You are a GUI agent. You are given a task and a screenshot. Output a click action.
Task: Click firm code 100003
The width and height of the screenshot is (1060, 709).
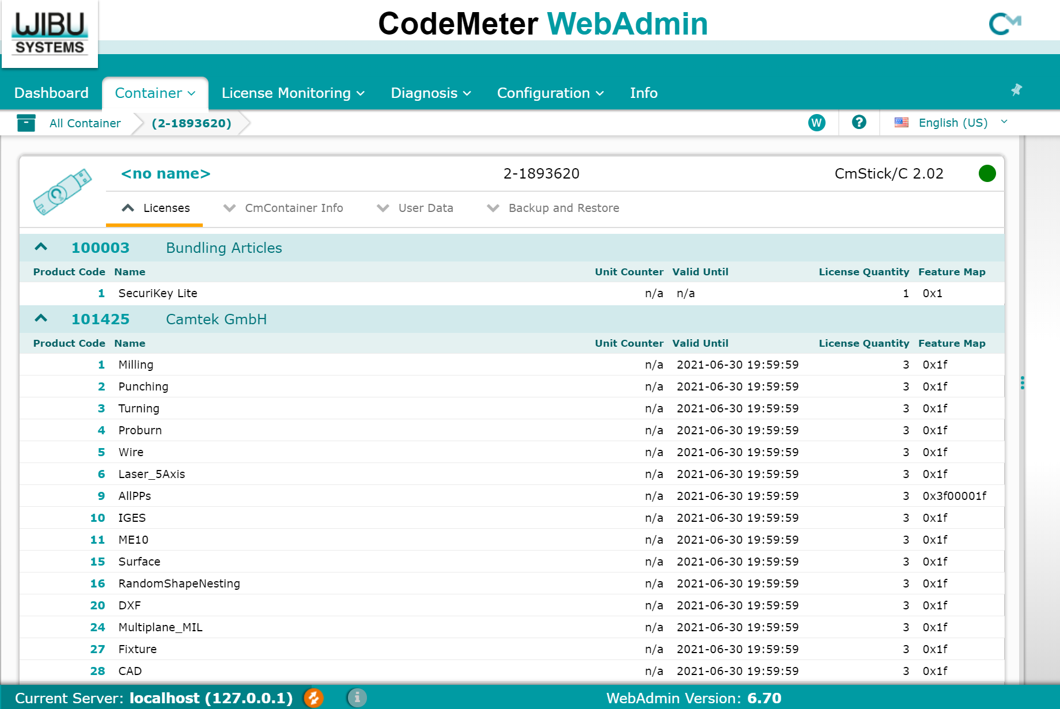100,248
